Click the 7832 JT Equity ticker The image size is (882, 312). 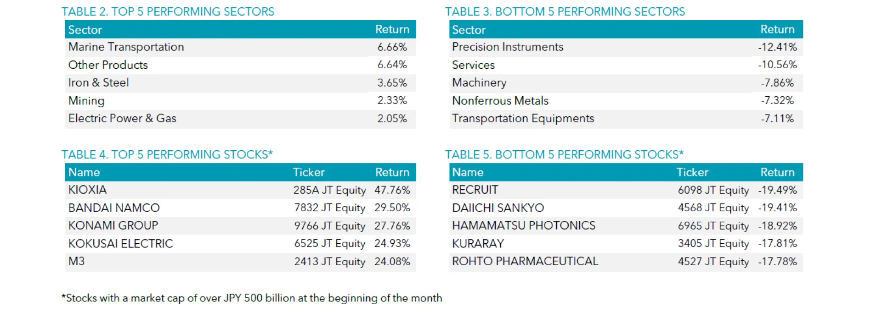click(329, 208)
